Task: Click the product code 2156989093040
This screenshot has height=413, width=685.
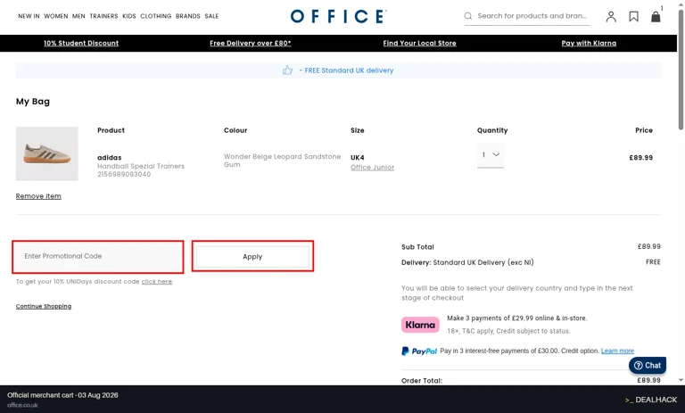Action: click(124, 174)
